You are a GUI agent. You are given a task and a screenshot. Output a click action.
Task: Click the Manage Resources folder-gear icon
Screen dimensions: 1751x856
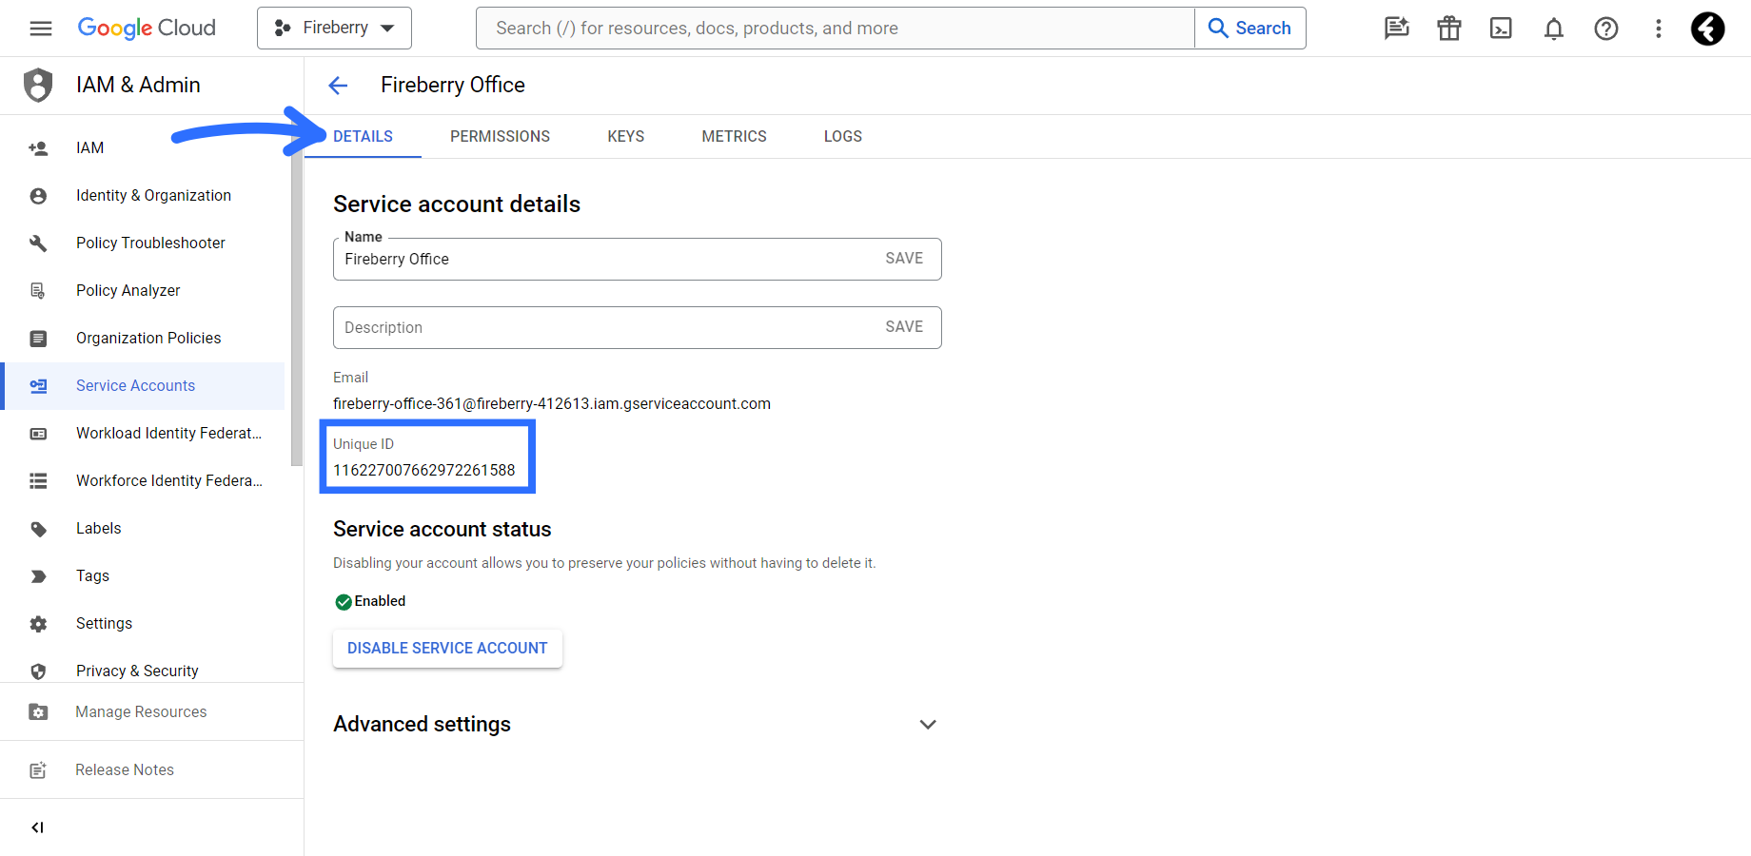[x=38, y=712]
